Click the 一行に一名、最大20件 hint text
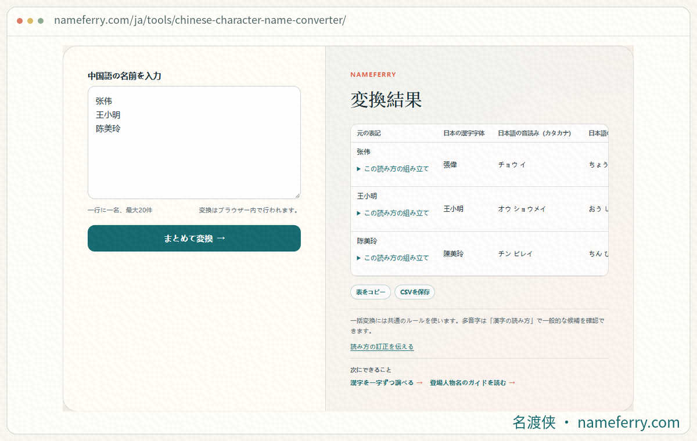The height and width of the screenshot is (441, 697). click(120, 210)
